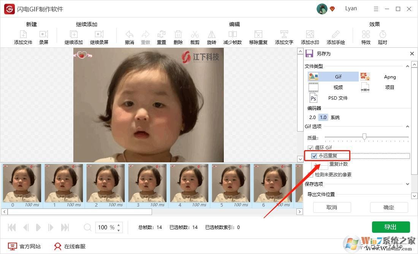Click the 导出 export button
Viewport: 418px width, 254px height.
[391, 227]
